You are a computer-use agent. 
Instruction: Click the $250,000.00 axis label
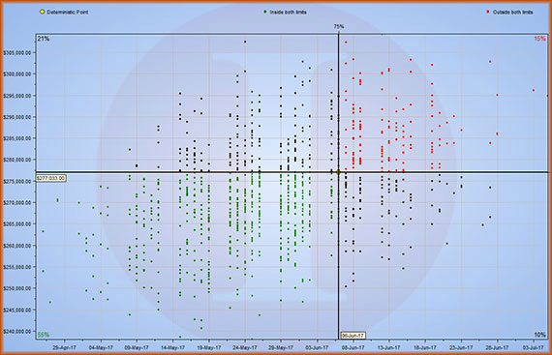(16, 288)
